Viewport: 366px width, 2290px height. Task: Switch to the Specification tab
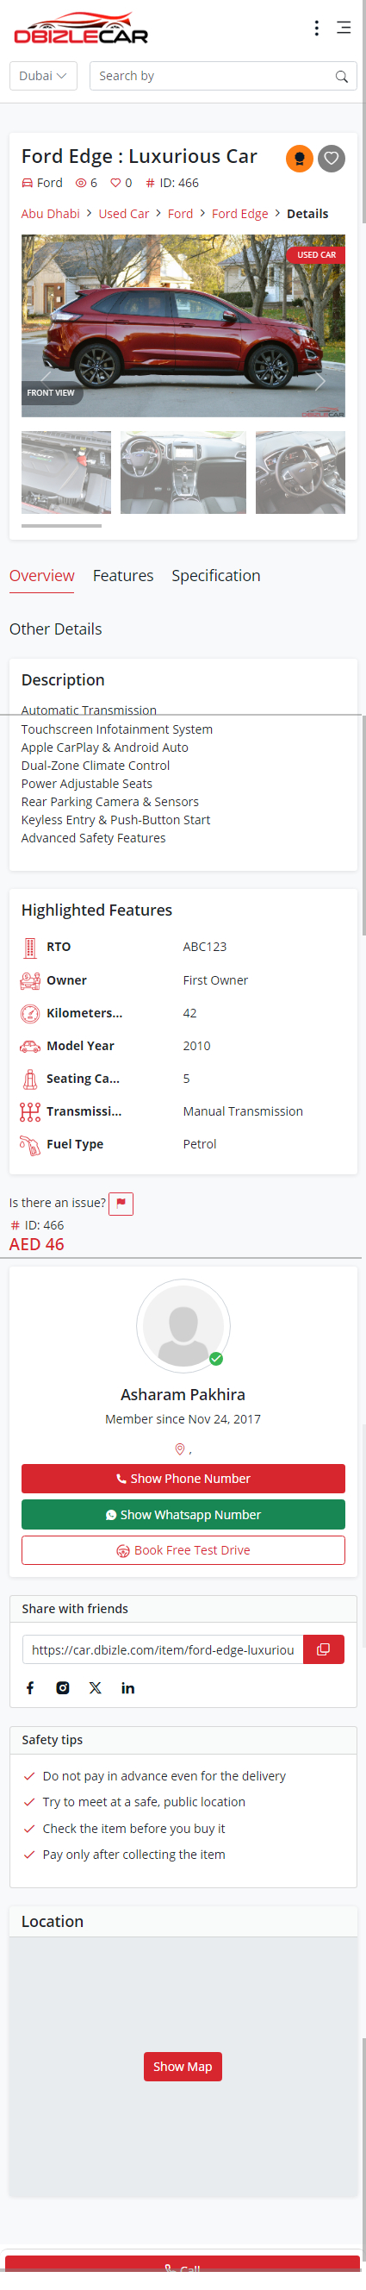coord(216,576)
